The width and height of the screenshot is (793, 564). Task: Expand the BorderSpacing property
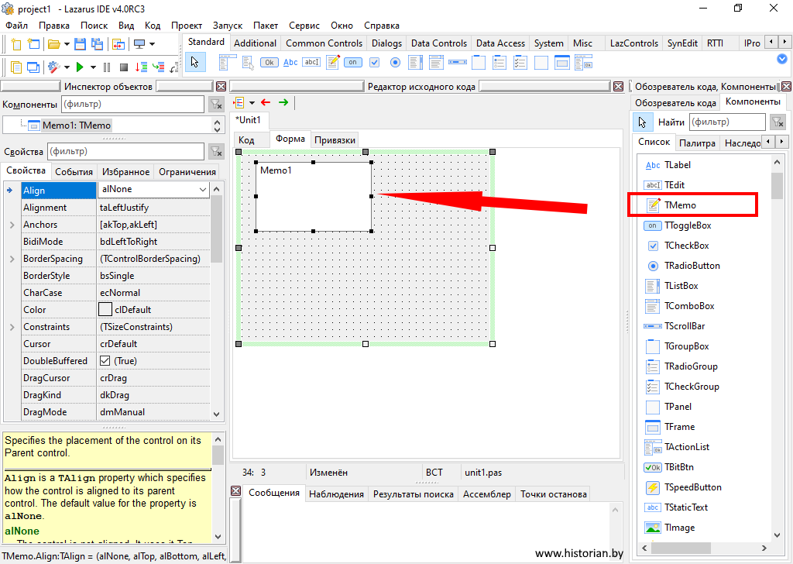coord(12,259)
